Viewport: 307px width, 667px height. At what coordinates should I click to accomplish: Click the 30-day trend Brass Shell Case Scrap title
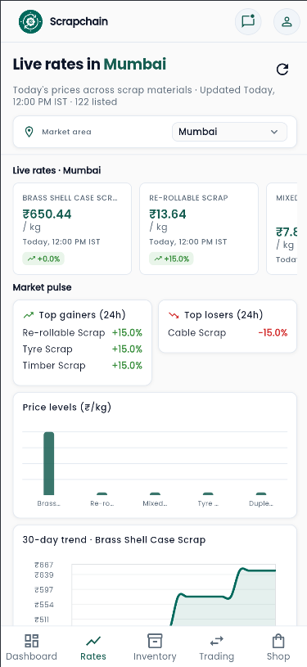pos(114,540)
